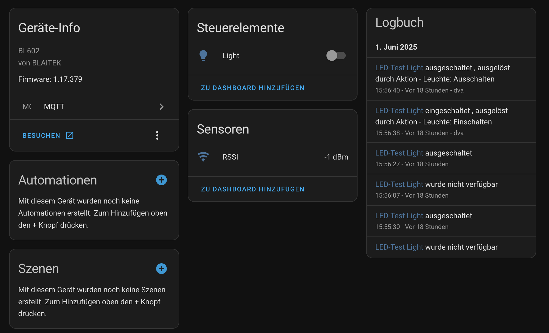Click the '15:56:07 - Vor 18 Stunden' timestamp
Screen dimensions: 549x333
point(412,195)
